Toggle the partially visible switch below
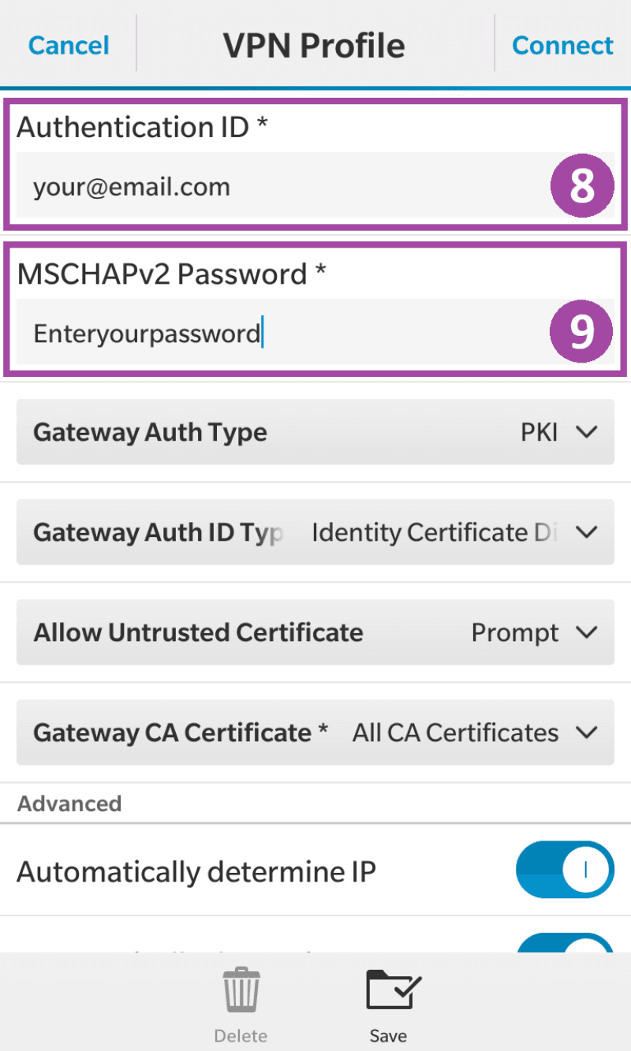The image size is (631, 1051). pos(564,942)
